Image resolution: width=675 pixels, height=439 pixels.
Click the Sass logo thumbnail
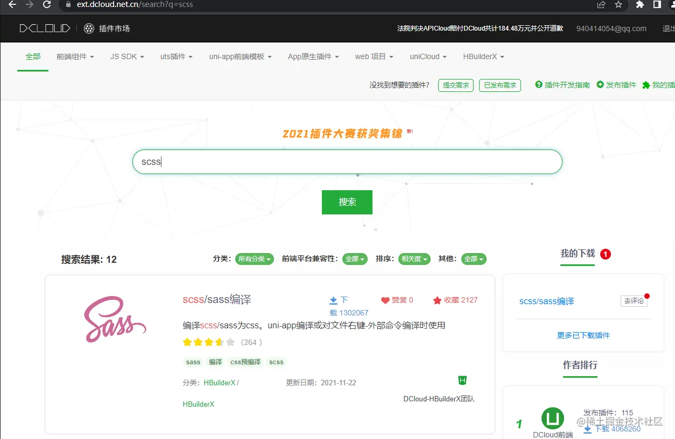tap(115, 319)
